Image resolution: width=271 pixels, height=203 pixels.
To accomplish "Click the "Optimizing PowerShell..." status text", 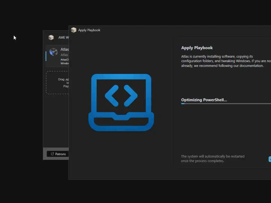I will [204, 100].
